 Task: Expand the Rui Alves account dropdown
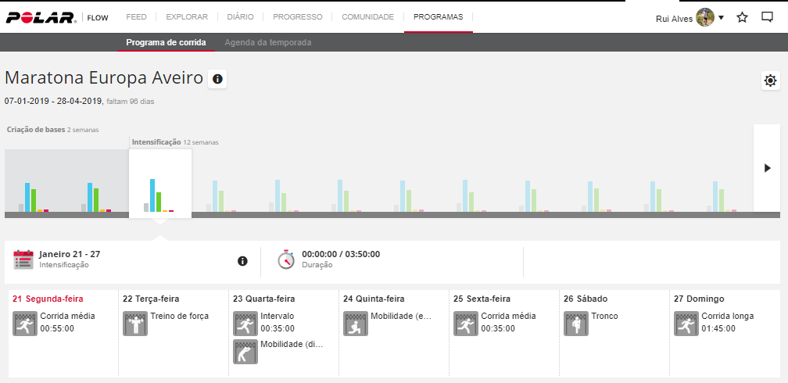point(721,18)
